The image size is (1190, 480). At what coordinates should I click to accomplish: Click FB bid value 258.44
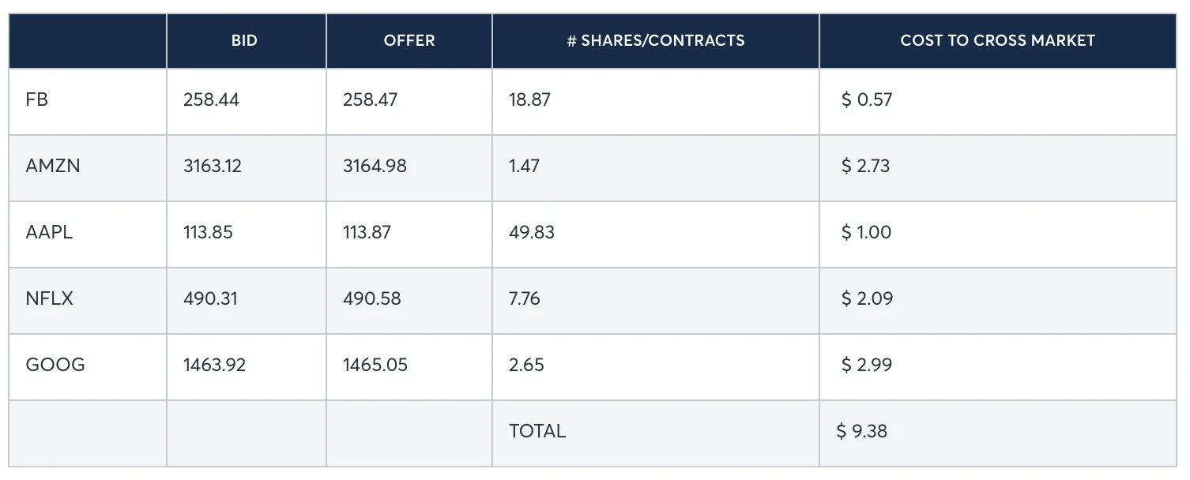(211, 99)
